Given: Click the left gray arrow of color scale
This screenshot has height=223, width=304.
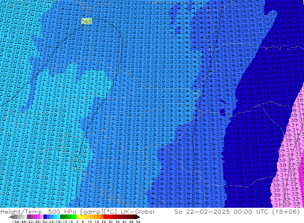Looking at the screenshot, I should point(11,217).
